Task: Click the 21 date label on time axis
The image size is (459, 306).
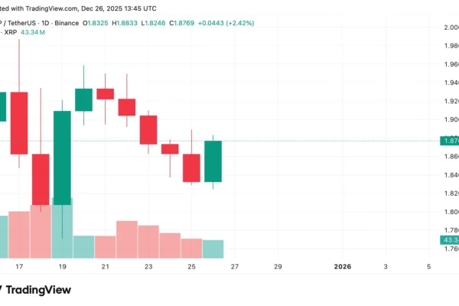Action: [x=106, y=267]
